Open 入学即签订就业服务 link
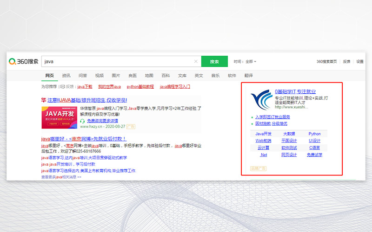The width and height of the screenshot is (372, 232). click(x=272, y=117)
